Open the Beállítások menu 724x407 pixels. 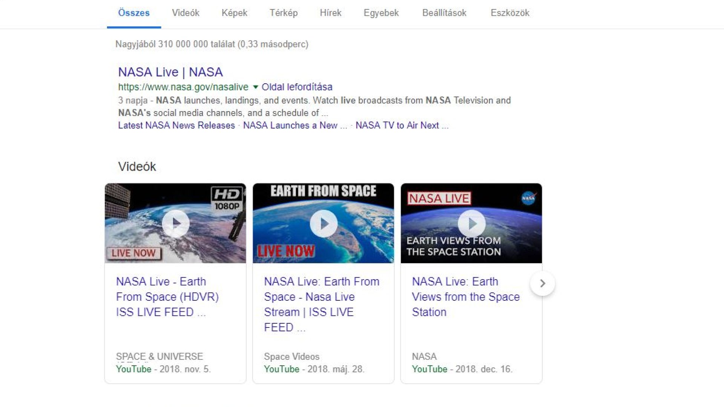coord(444,13)
